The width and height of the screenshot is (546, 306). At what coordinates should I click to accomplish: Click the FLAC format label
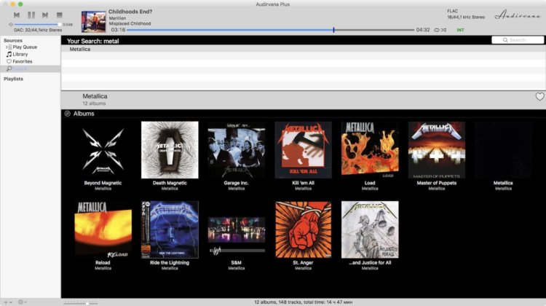click(x=453, y=11)
